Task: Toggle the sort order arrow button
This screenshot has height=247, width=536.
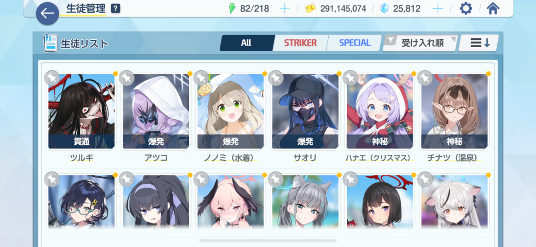Action: [478, 43]
